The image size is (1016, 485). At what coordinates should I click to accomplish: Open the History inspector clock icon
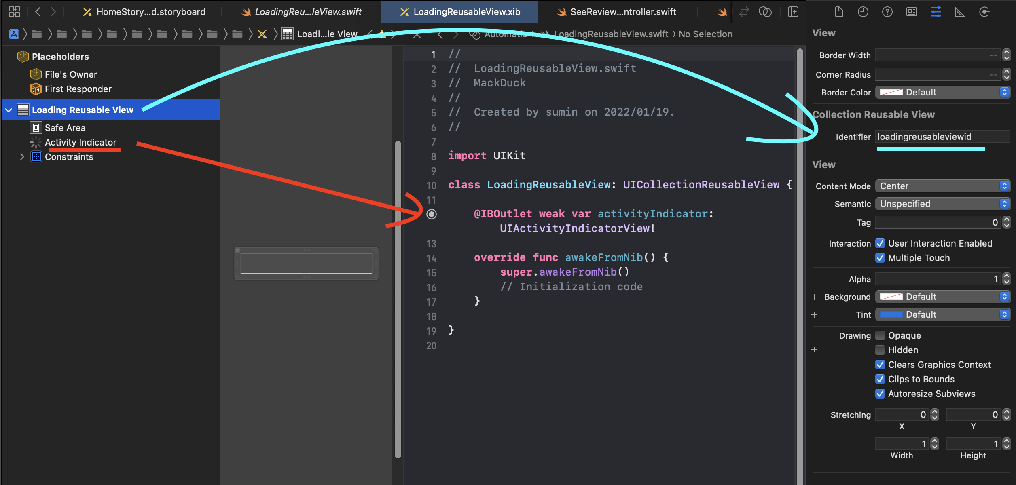[863, 12]
